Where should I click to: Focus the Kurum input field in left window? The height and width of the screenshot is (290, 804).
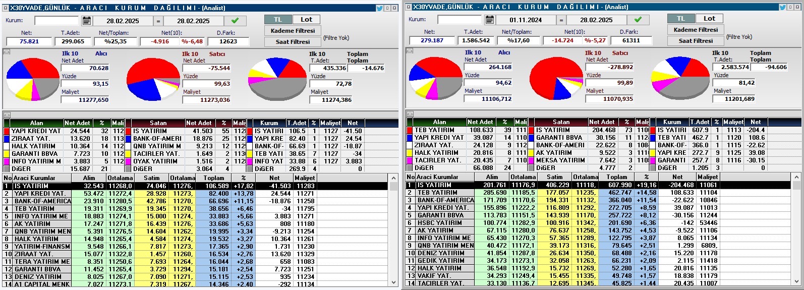tap(56, 20)
